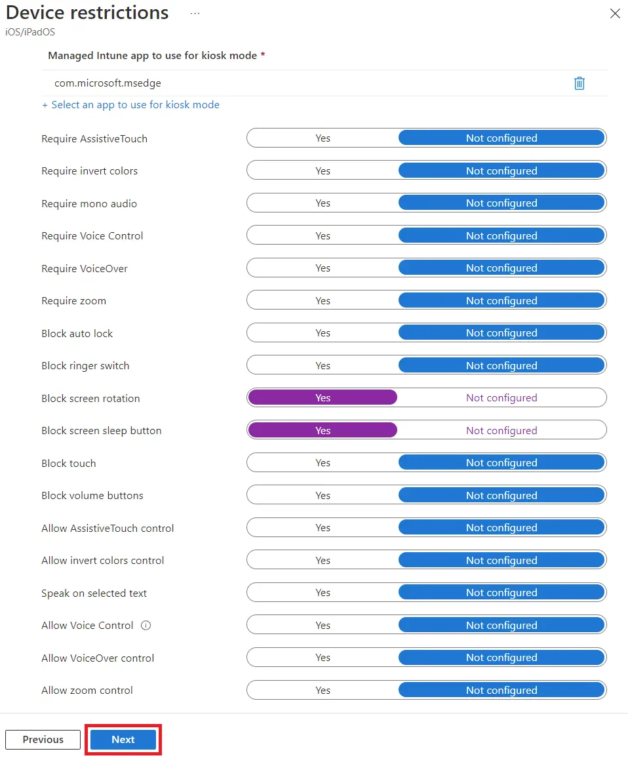Viewport: 628px width, 764px height.
Task: Close the Device restrictions pane
Action: [615, 14]
